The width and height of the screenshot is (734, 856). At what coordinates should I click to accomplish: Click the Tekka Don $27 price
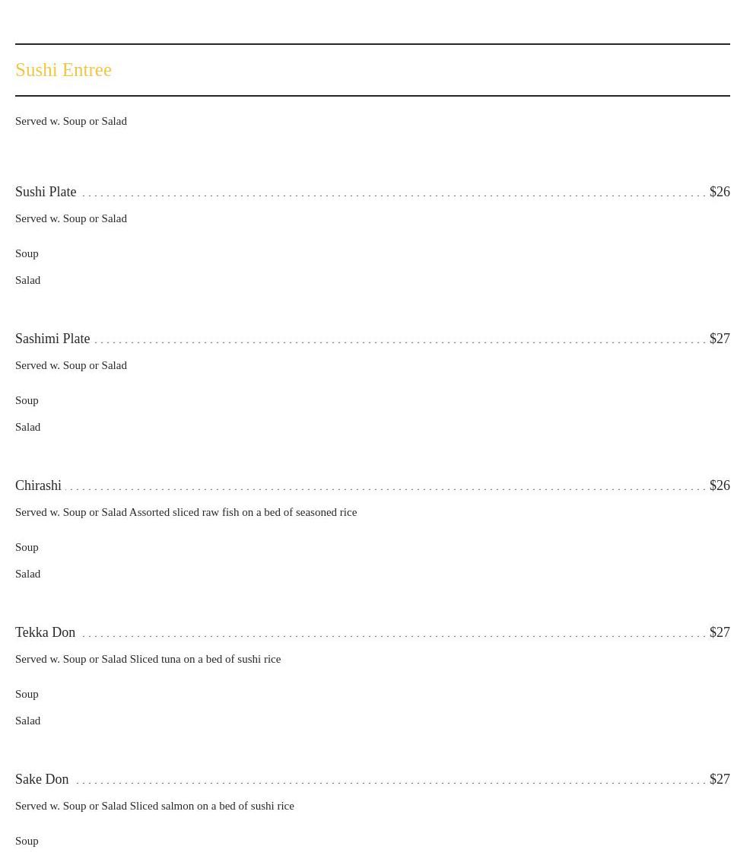[x=719, y=632]
